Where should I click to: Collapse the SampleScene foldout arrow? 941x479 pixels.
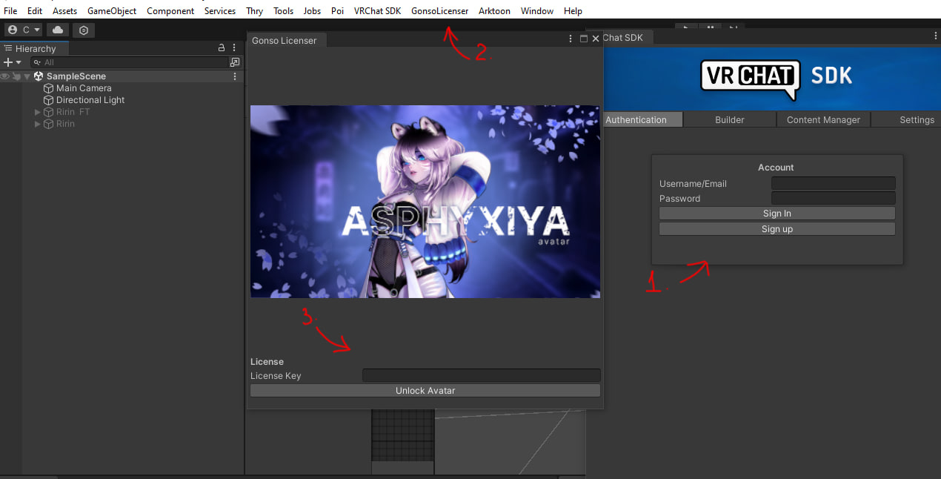click(x=27, y=76)
